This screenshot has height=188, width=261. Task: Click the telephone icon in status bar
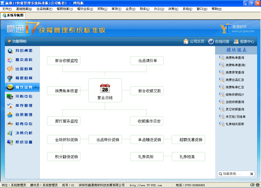point(258,185)
